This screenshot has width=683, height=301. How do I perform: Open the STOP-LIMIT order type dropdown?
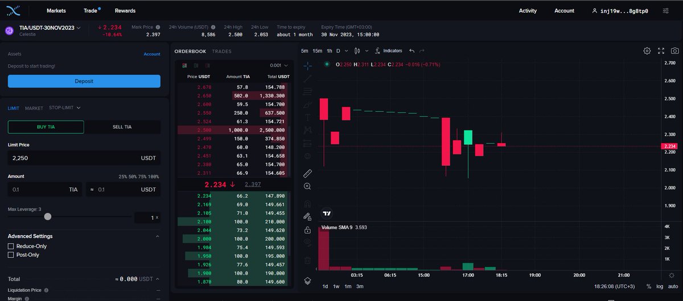pos(65,108)
